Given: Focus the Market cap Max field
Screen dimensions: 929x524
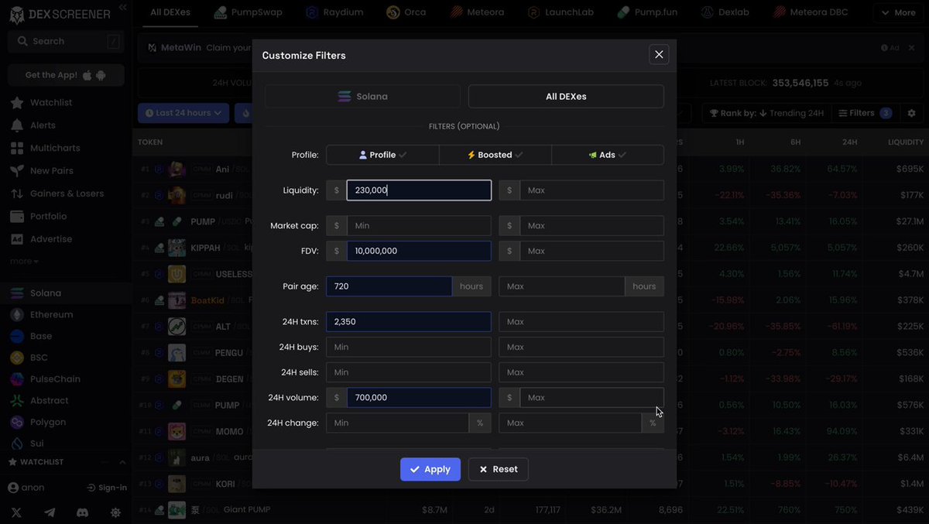Looking at the screenshot, I should coord(591,226).
